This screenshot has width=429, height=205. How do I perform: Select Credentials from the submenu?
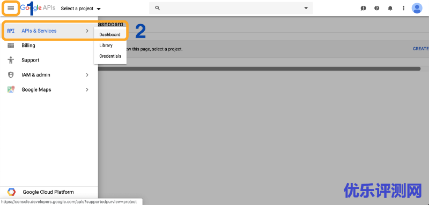pyautogui.click(x=110, y=56)
